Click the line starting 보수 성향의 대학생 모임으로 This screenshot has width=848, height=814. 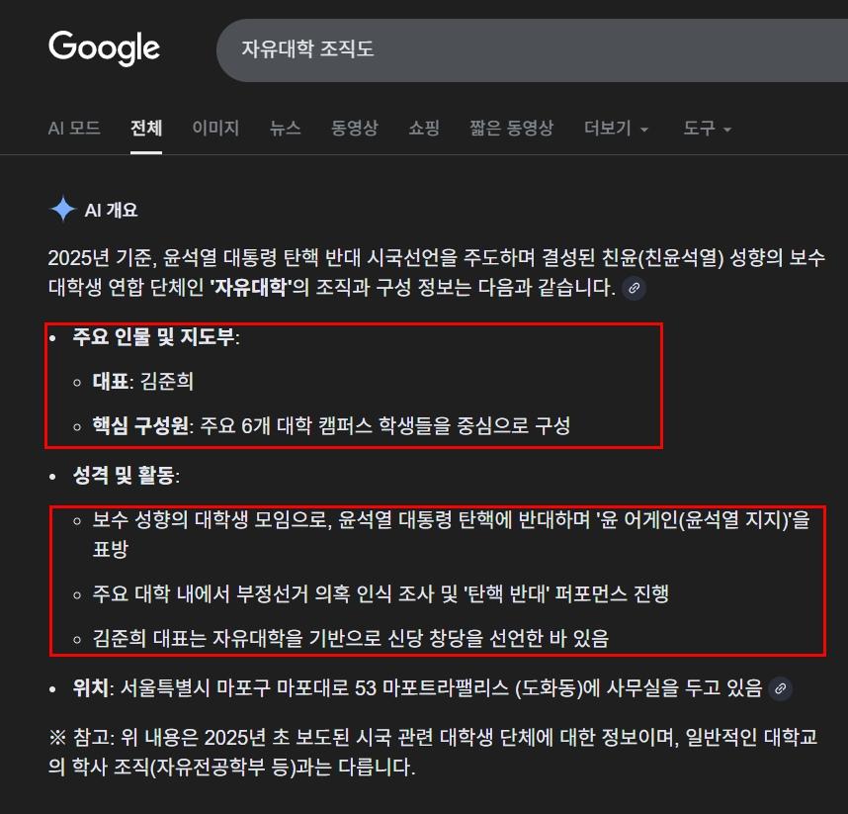(x=451, y=534)
